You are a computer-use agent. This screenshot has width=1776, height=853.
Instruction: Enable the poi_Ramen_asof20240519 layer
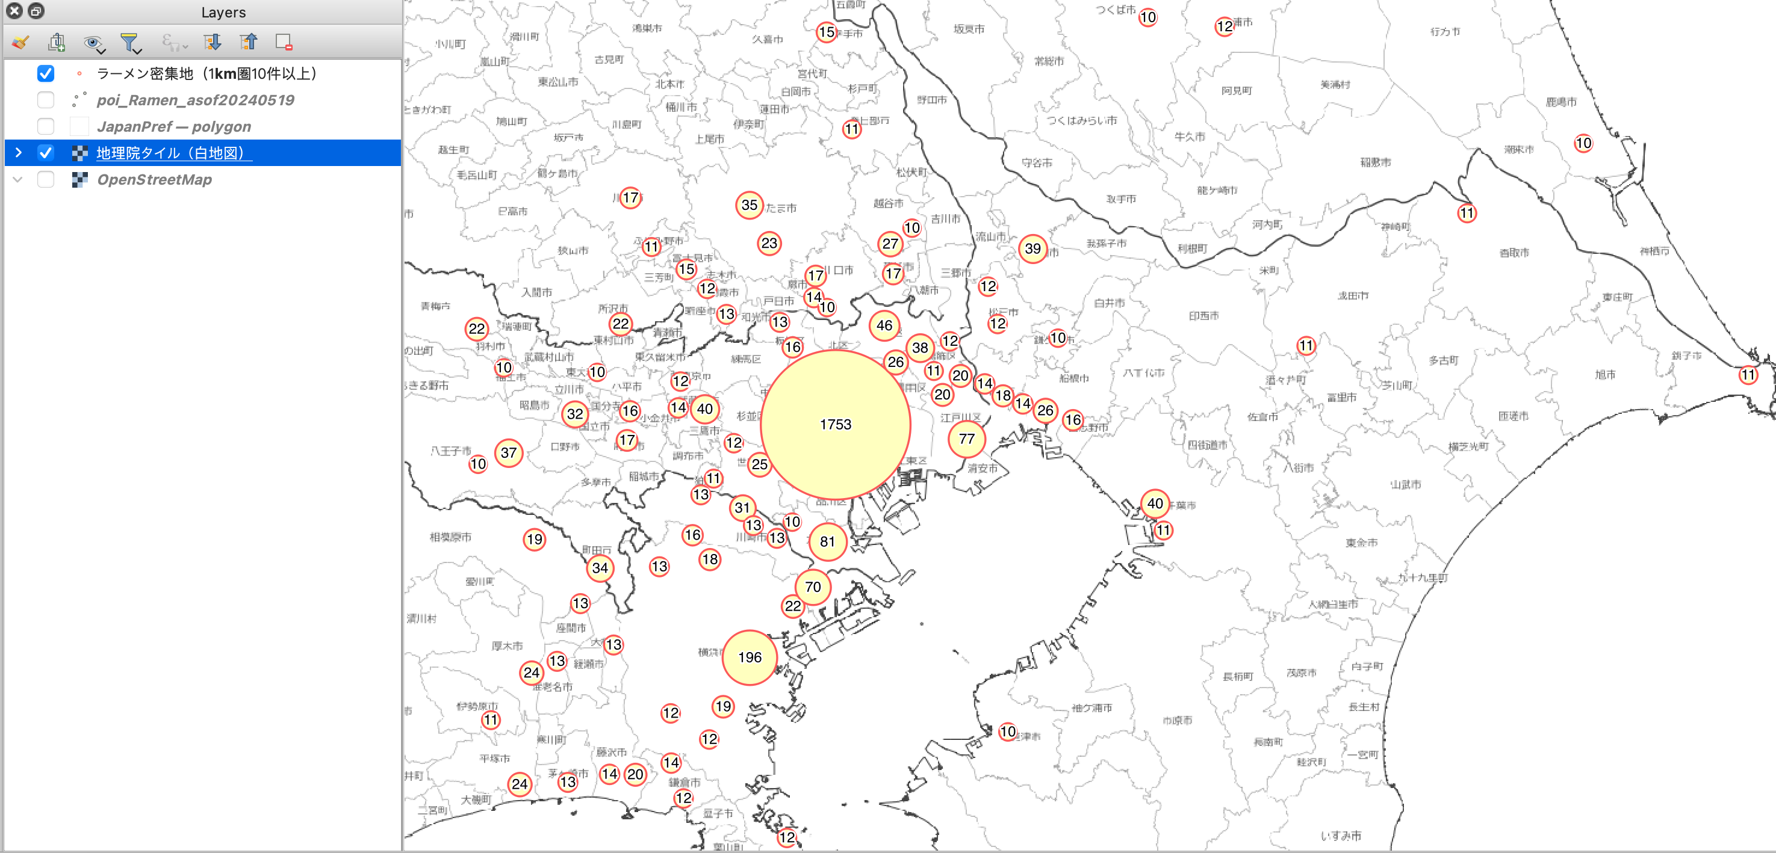46,100
